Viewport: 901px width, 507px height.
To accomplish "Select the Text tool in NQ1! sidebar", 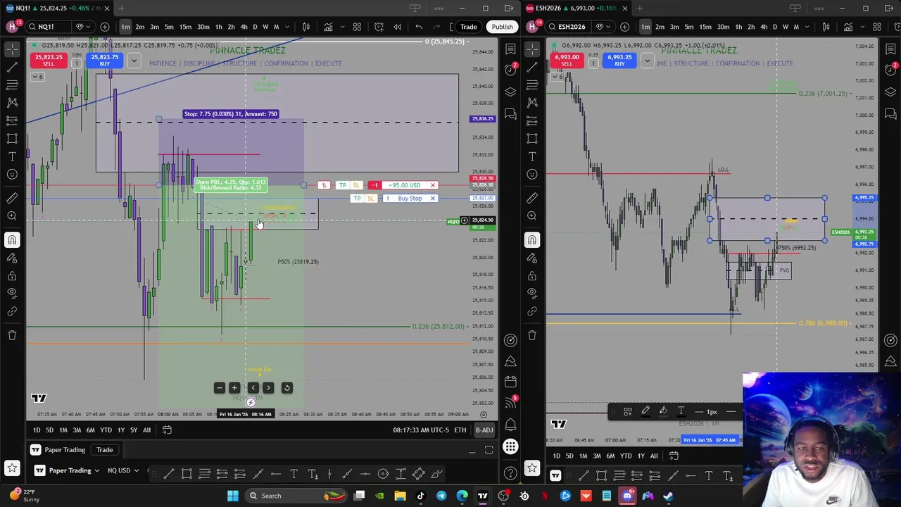I will (x=12, y=156).
